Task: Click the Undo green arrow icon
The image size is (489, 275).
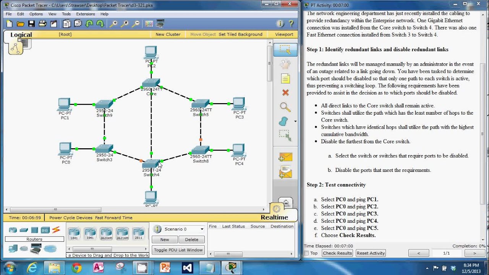Action: pyautogui.click(x=89, y=24)
